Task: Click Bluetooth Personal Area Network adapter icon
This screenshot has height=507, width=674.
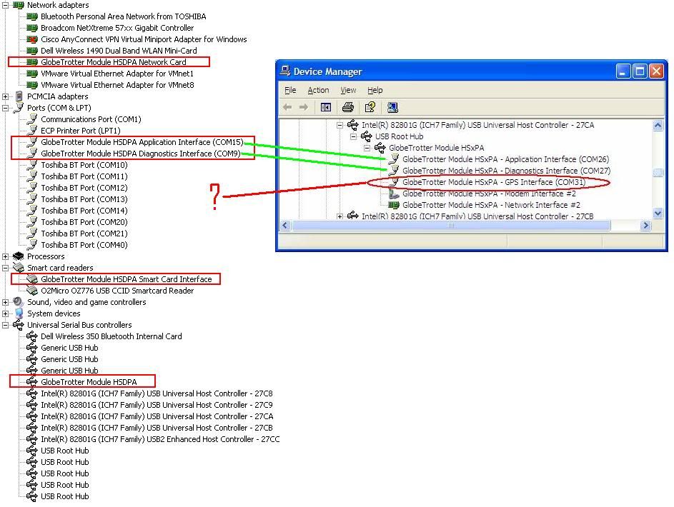Action: point(32,16)
